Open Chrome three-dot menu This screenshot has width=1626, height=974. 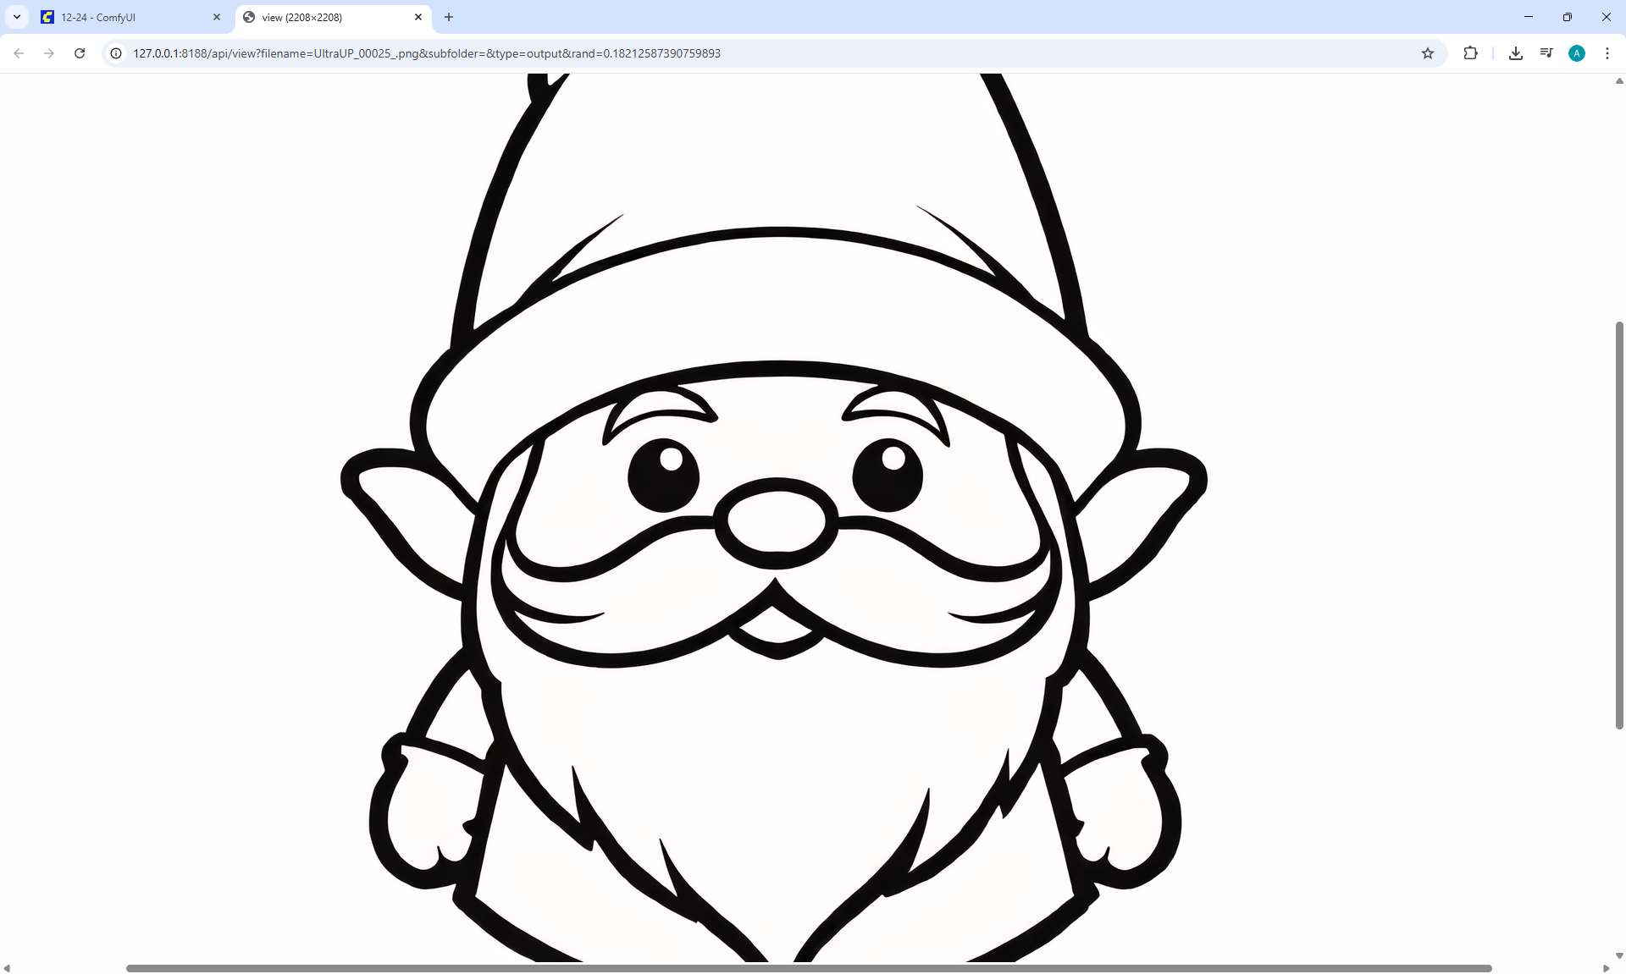pyautogui.click(x=1607, y=53)
